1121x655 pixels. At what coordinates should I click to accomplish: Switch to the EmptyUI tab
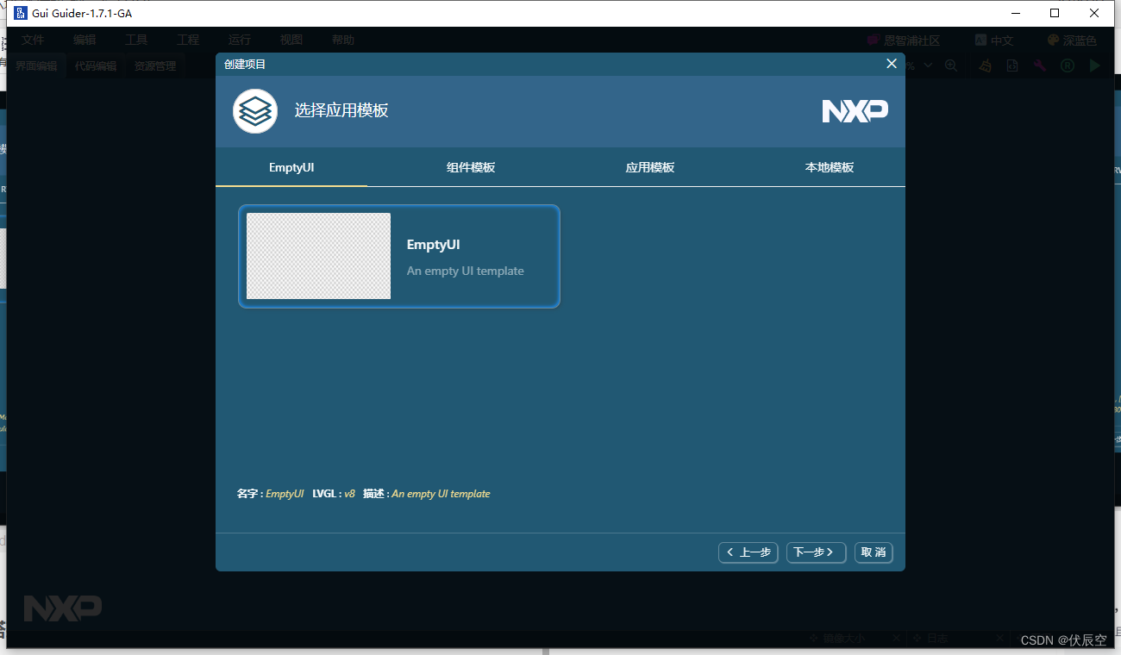[291, 167]
